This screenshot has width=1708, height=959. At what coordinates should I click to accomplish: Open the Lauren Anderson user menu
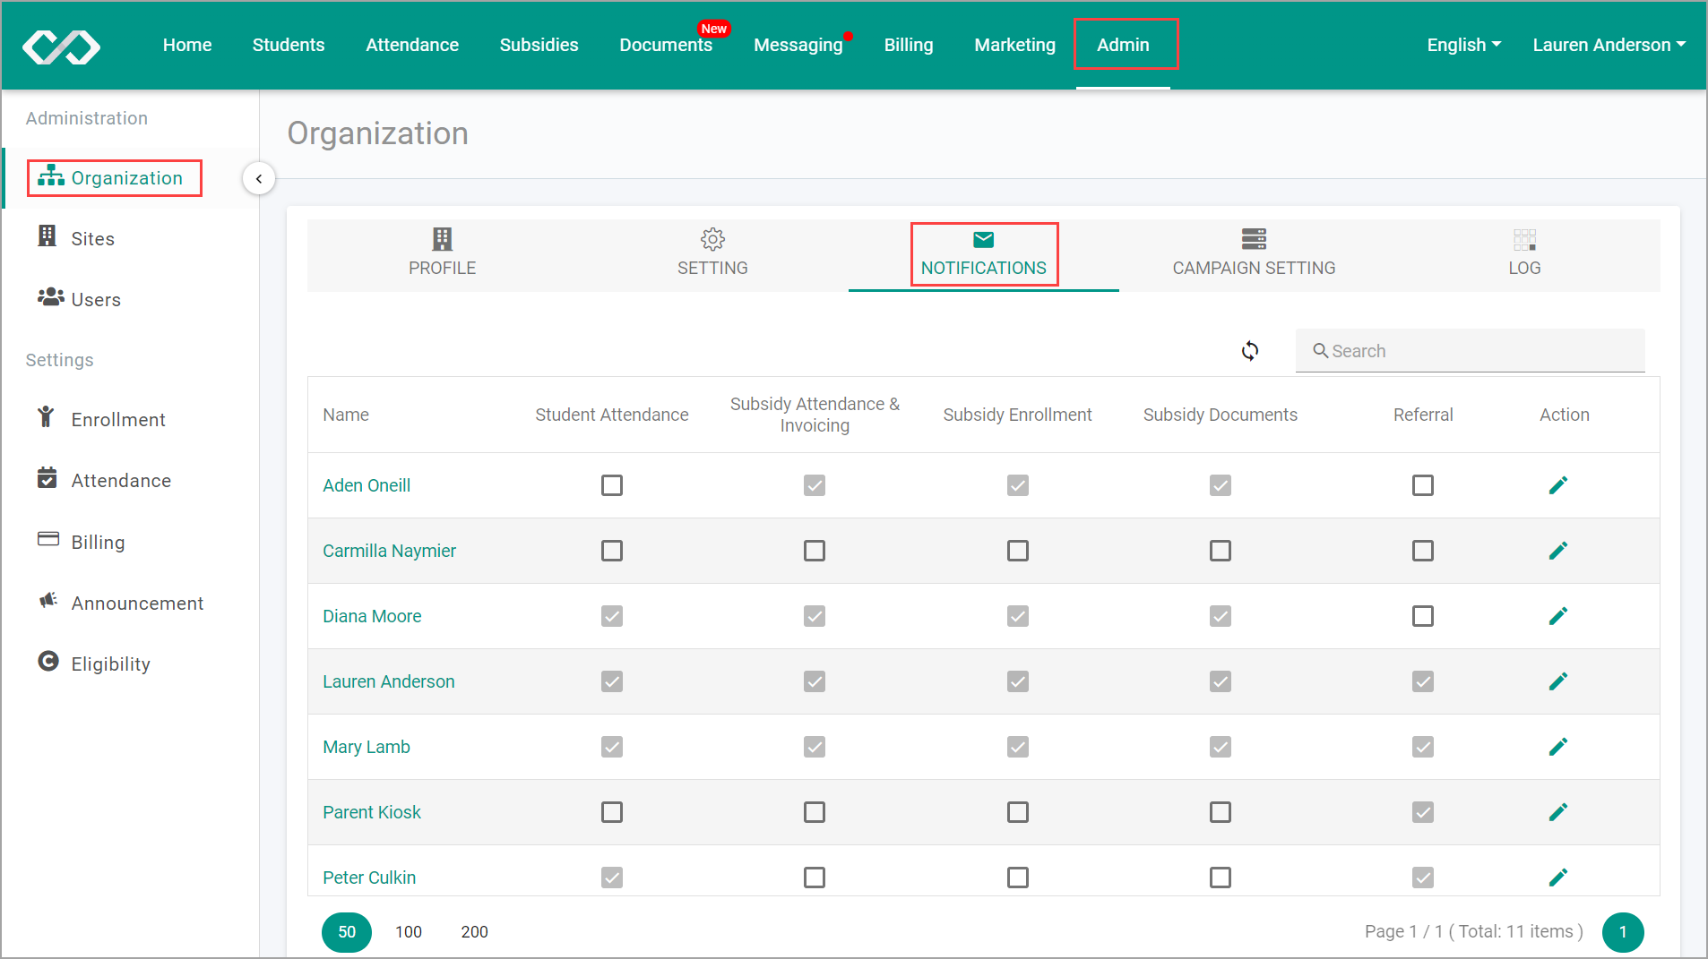tap(1609, 45)
